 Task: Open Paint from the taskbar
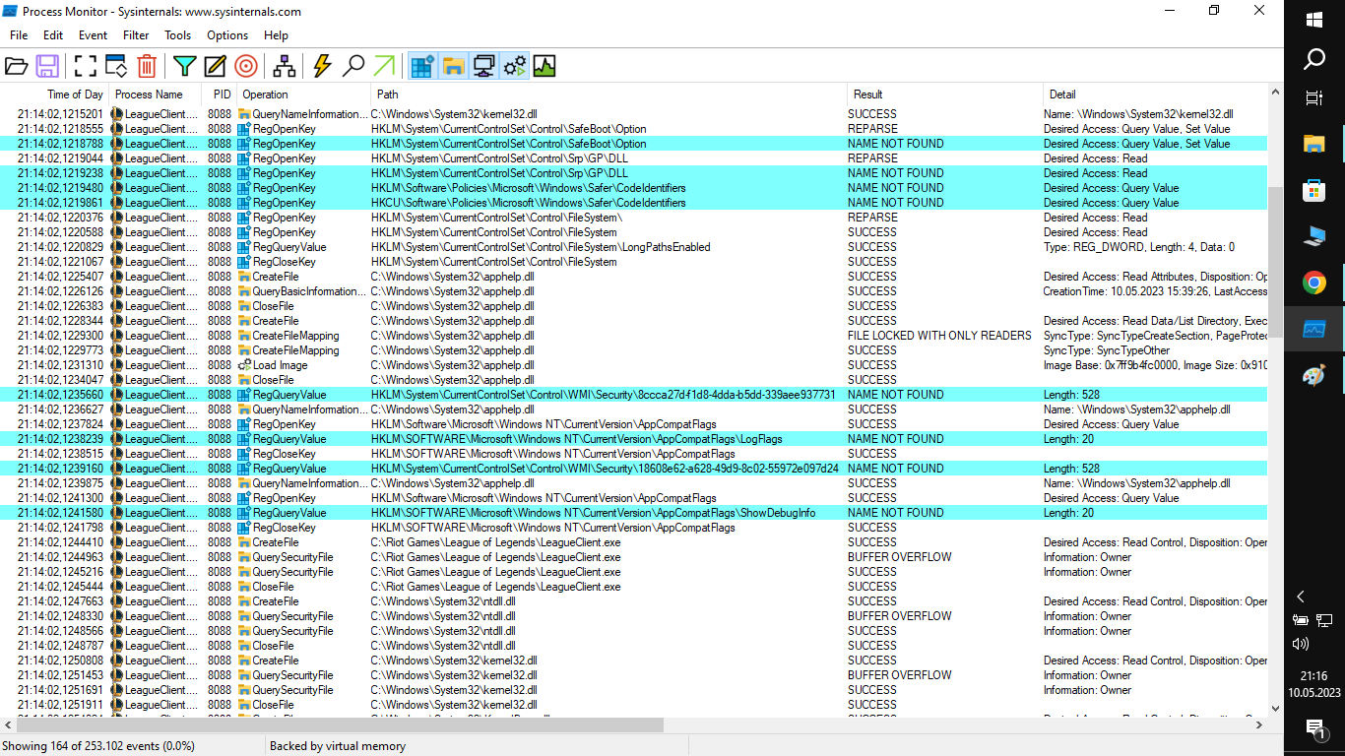(1314, 376)
